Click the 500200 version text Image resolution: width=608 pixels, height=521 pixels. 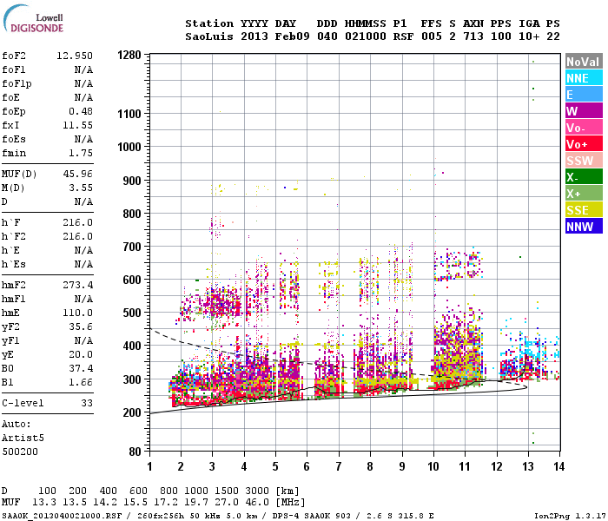coord(20,452)
